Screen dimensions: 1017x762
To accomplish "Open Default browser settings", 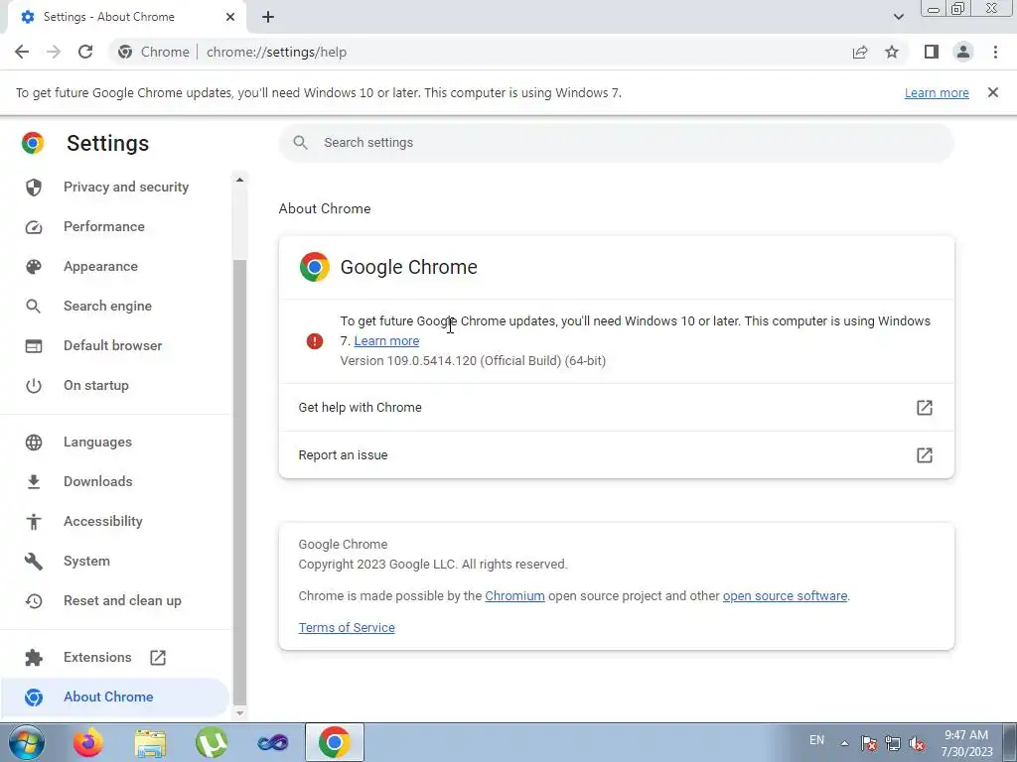I will click(x=115, y=345).
